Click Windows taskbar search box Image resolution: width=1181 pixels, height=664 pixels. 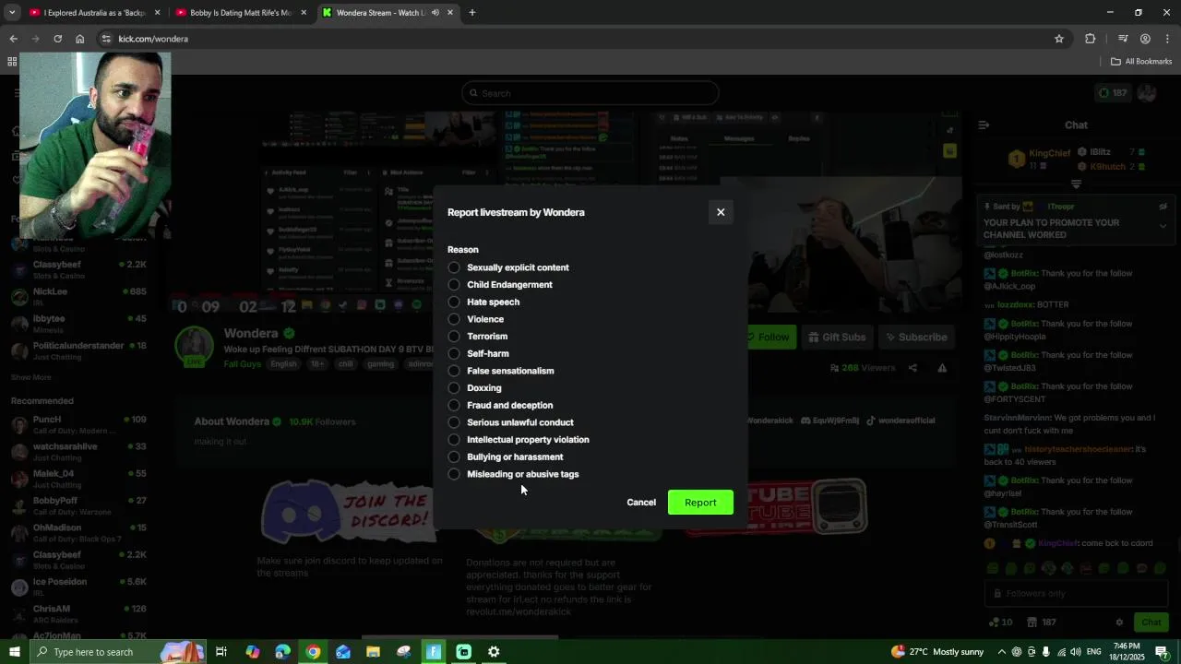point(118,652)
